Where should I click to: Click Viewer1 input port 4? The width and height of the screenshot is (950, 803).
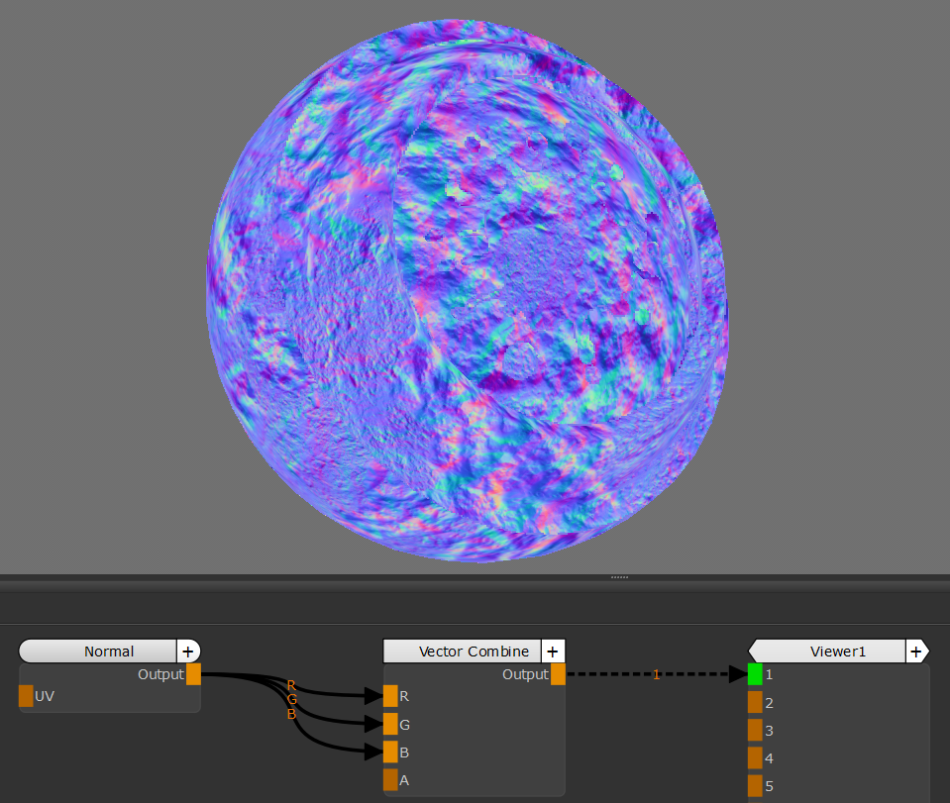755,757
